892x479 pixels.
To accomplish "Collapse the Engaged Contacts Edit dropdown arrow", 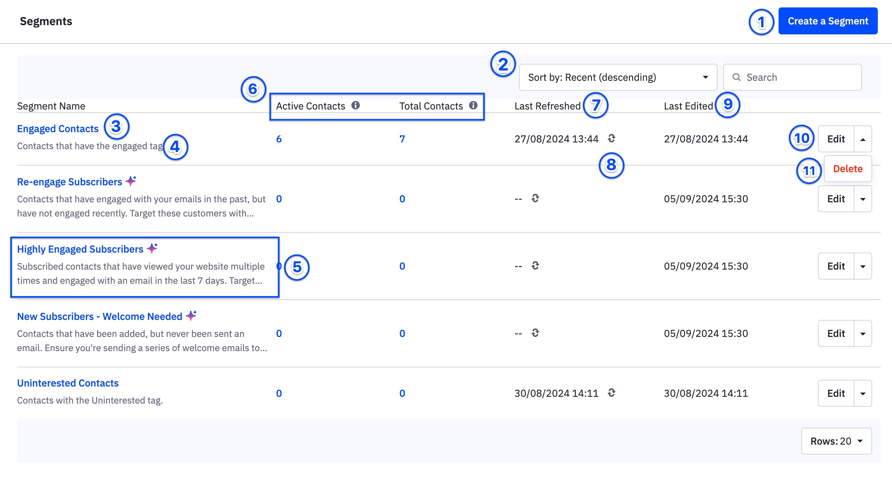I will click(x=863, y=139).
